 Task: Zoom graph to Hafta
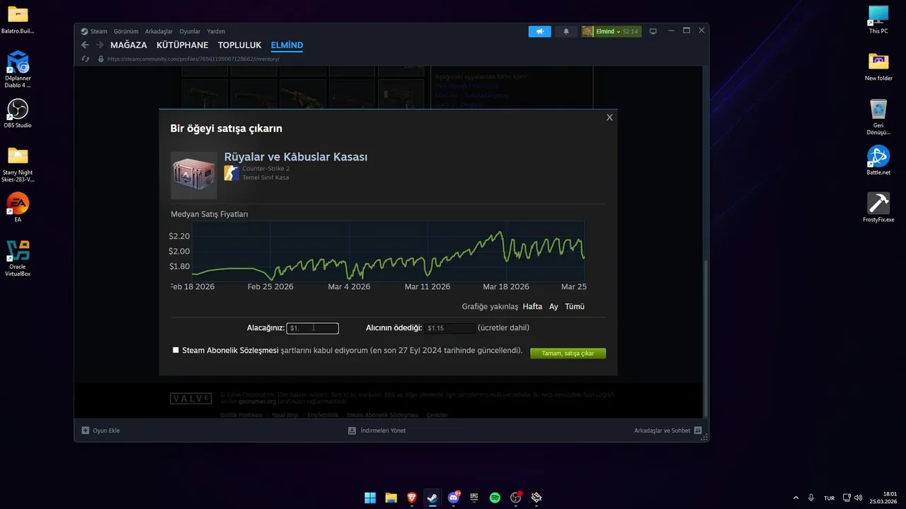(x=532, y=306)
